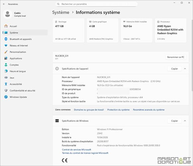
Task: Open the Mémoire RAM installée 16,0 Go card
Action: click(x=137, y=31)
